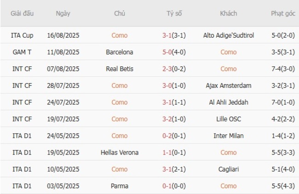Viewport: 299px width, 194px height.
Task: Open Barcelona team link
Action: tap(120, 52)
